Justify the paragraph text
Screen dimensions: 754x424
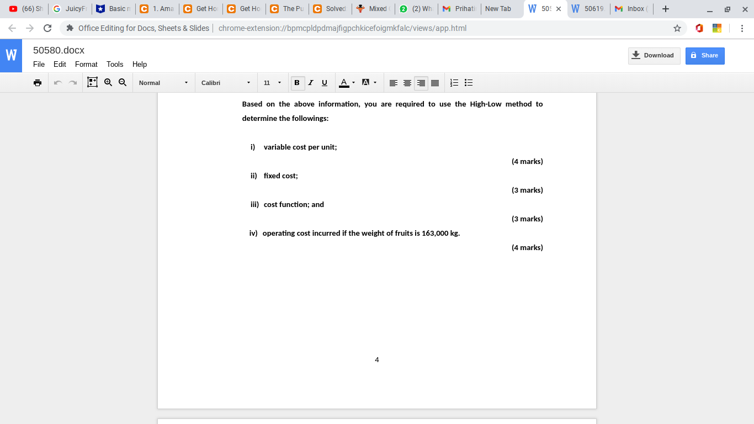(435, 83)
